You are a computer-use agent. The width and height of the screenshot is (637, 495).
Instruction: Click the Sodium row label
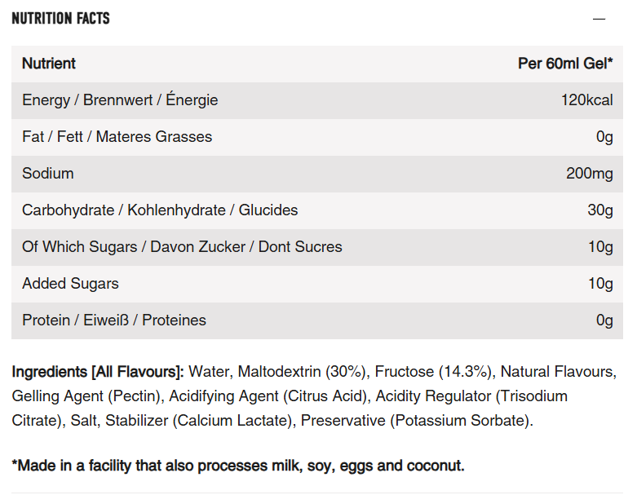(x=48, y=174)
